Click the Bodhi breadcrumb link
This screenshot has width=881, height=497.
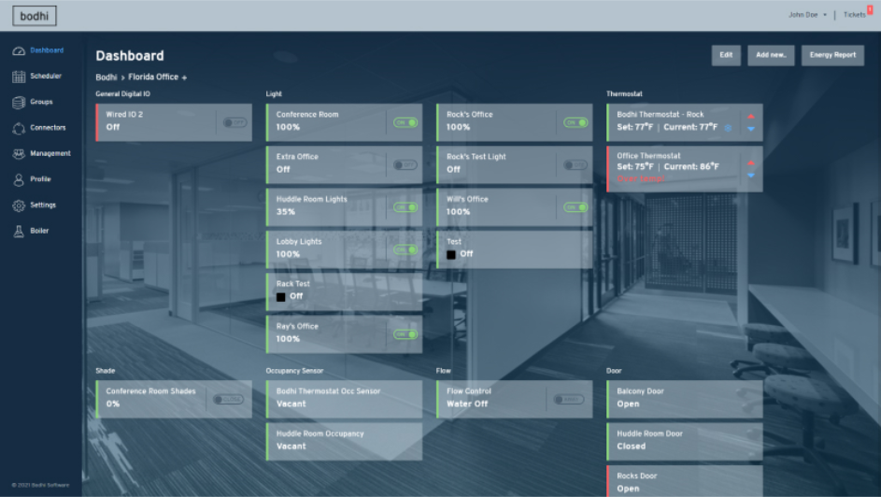(x=107, y=78)
